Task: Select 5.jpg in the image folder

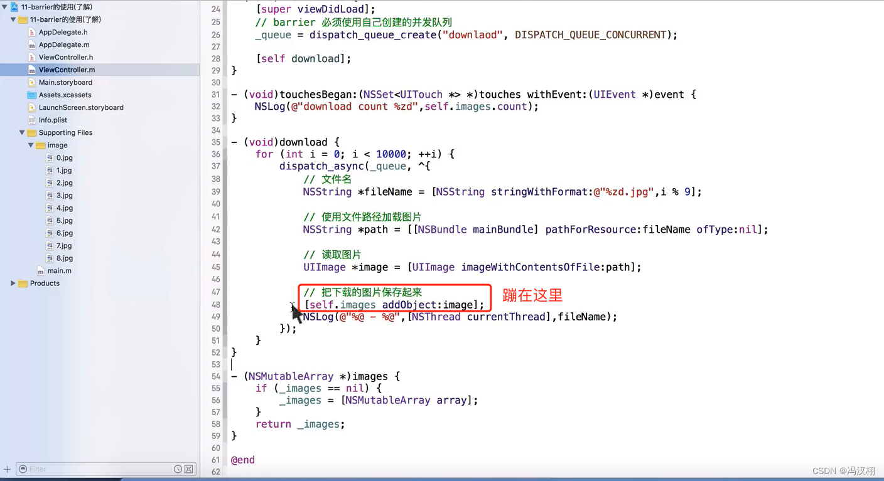Action: coord(64,220)
